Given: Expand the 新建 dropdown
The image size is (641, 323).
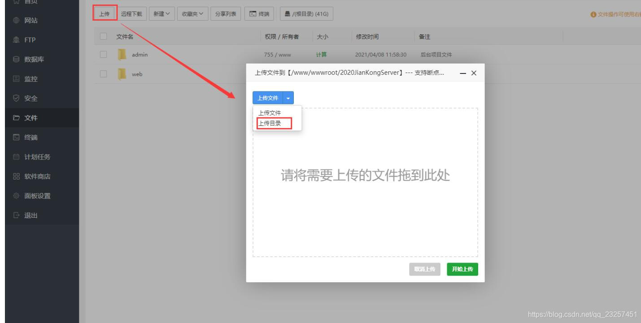Looking at the screenshot, I should 161,14.
